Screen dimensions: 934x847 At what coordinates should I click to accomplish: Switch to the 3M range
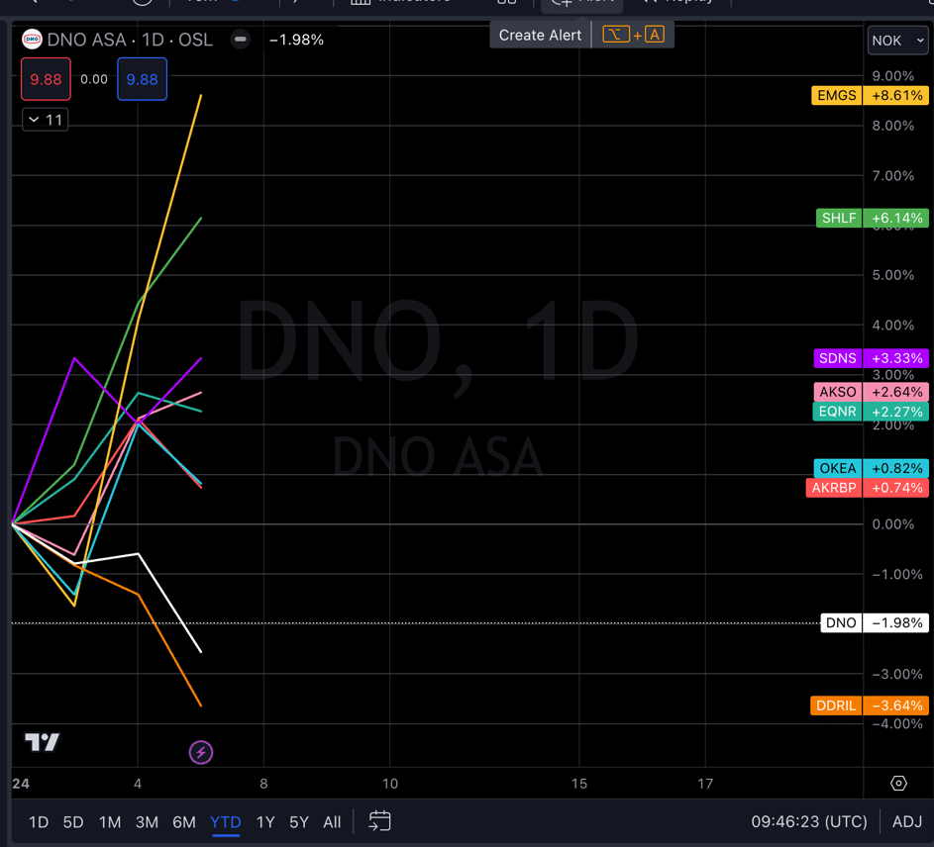point(147,822)
